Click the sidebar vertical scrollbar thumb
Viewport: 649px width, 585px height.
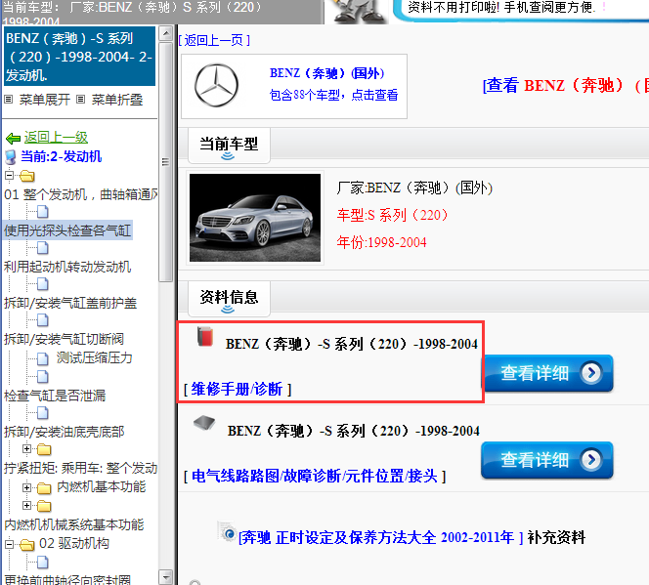point(165,162)
